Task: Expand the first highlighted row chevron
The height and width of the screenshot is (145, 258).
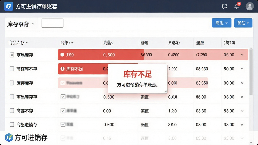Action: (242, 55)
